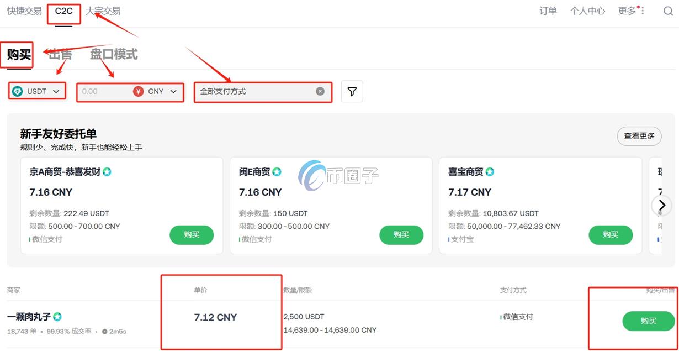Click 购买 on the 闽E商贸 card
The image size is (679, 351).
tap(401, 235)
